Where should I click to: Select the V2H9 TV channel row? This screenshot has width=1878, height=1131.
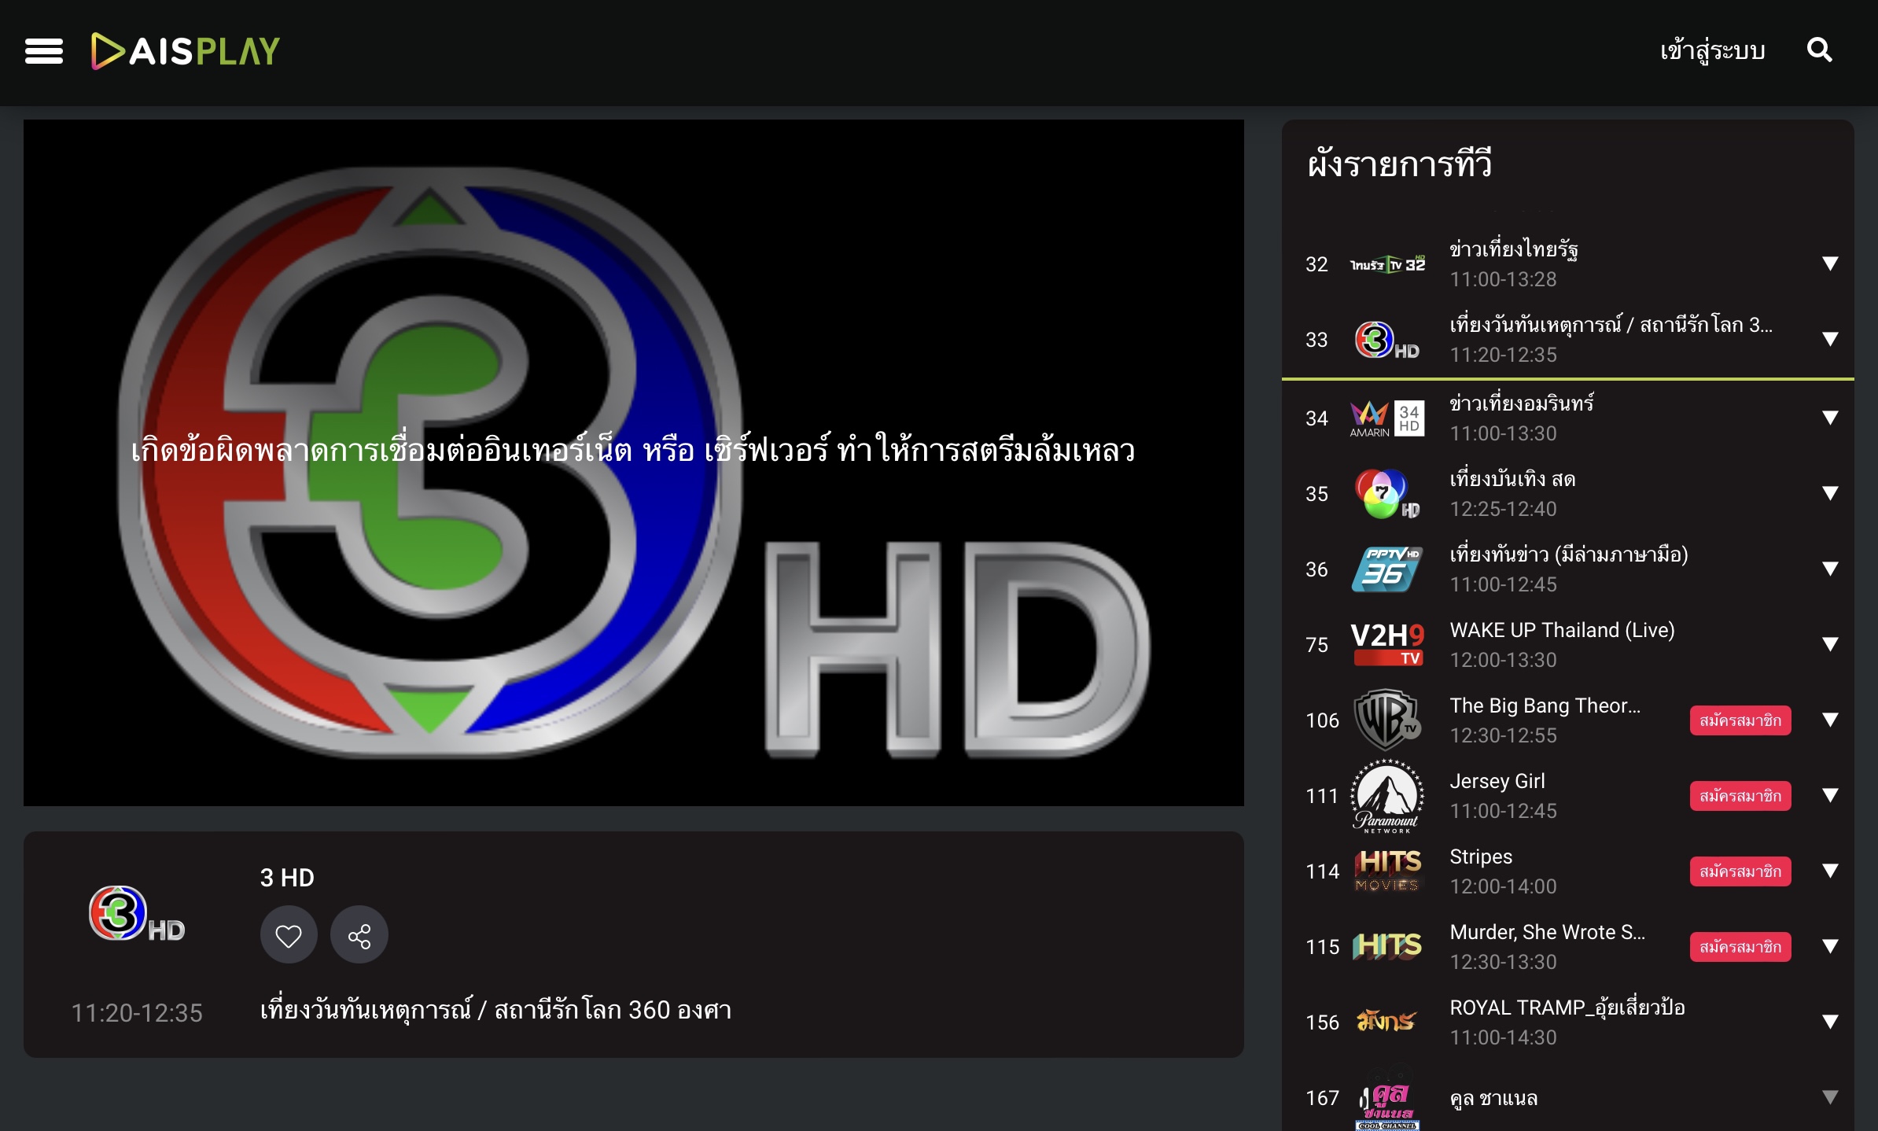click(x=1561, y=644)
